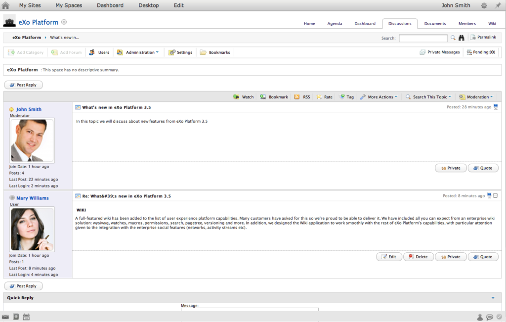Expand the Moderation dropdown
This screenshot has width=506, height=322.
(476, 97)
